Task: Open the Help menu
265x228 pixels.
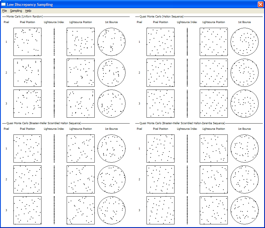Action: pyautogui.click(x=28, y=11)
